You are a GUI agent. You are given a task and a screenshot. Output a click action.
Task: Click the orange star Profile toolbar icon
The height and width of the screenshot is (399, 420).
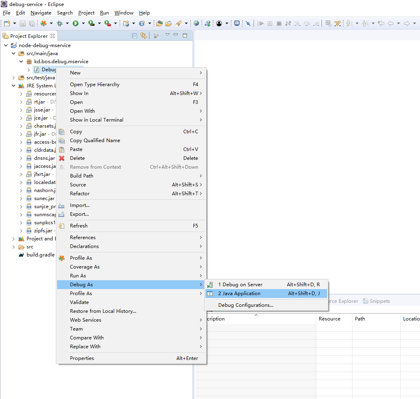[44, 24]
